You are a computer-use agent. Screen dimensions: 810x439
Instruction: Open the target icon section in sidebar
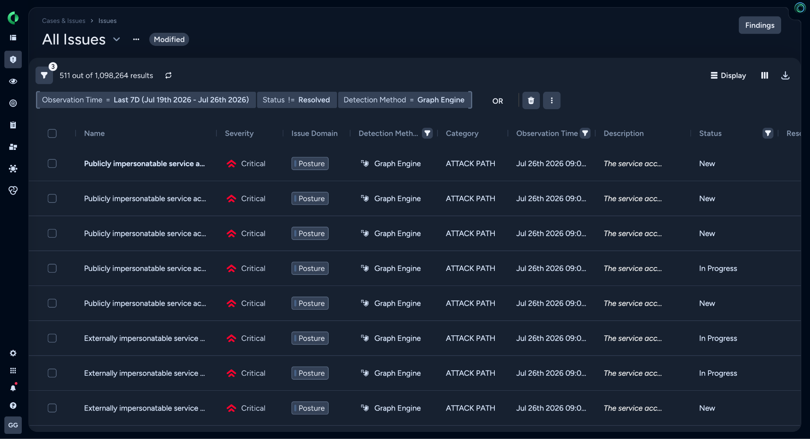click(x=13, y=103)
